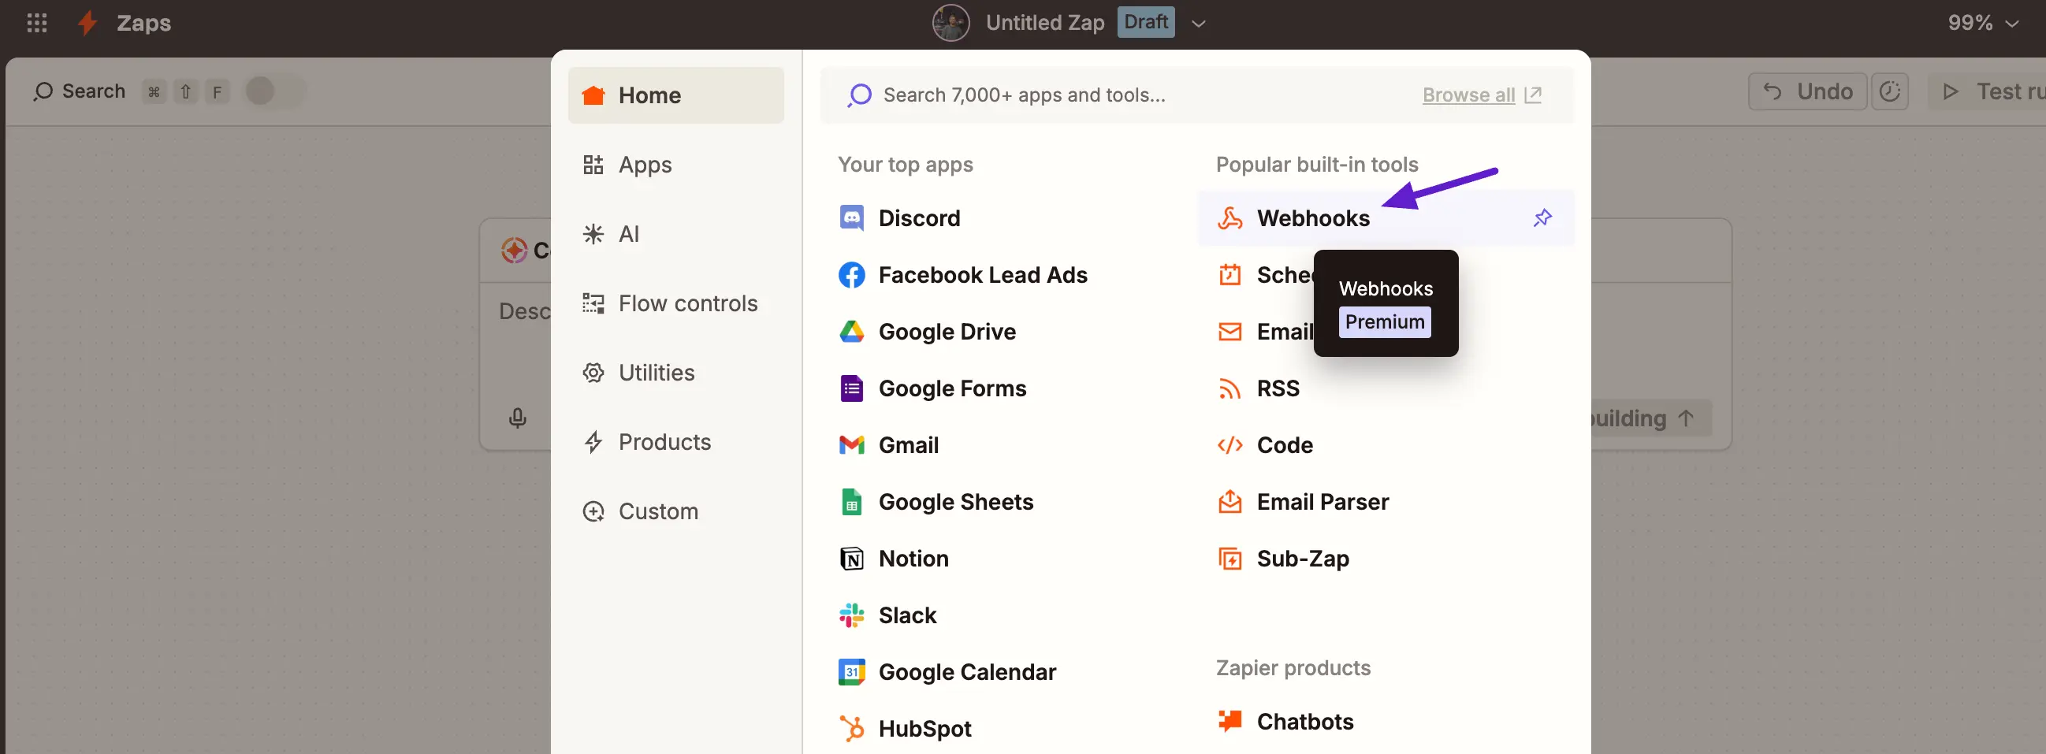
Task: Open version history clock icon
Action: [1889, 91]
